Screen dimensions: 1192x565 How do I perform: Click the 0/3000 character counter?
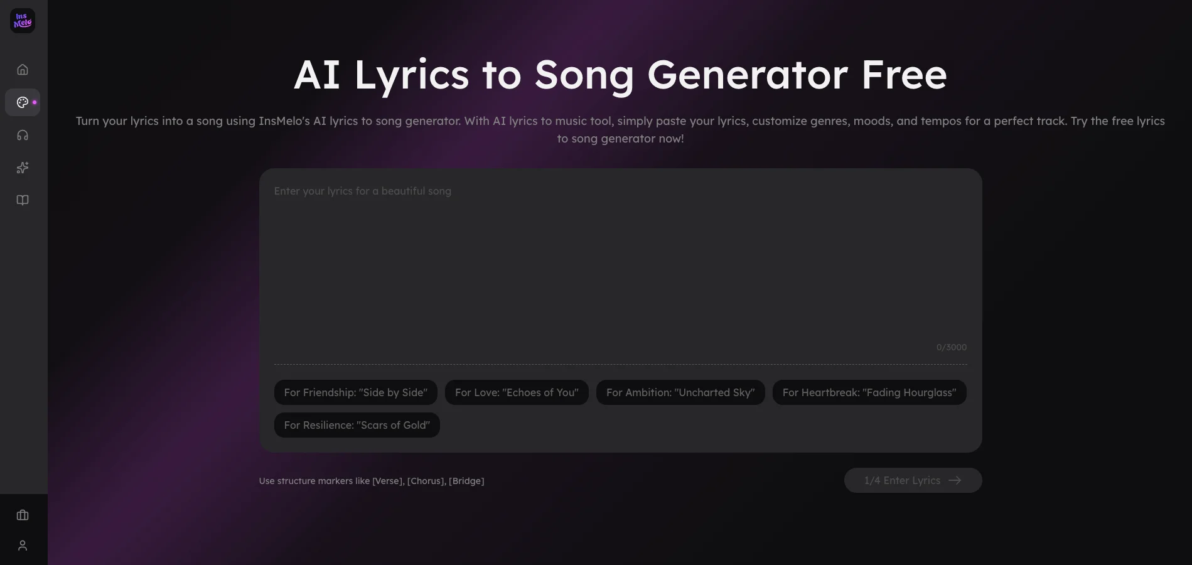point(952,347)
